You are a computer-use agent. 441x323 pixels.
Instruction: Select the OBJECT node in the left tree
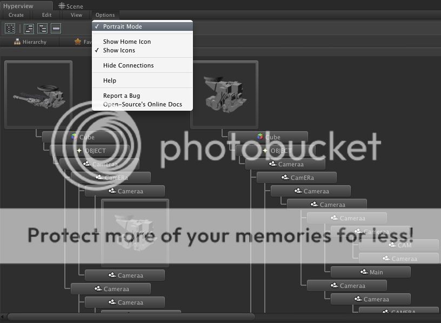tap(90, 151)
